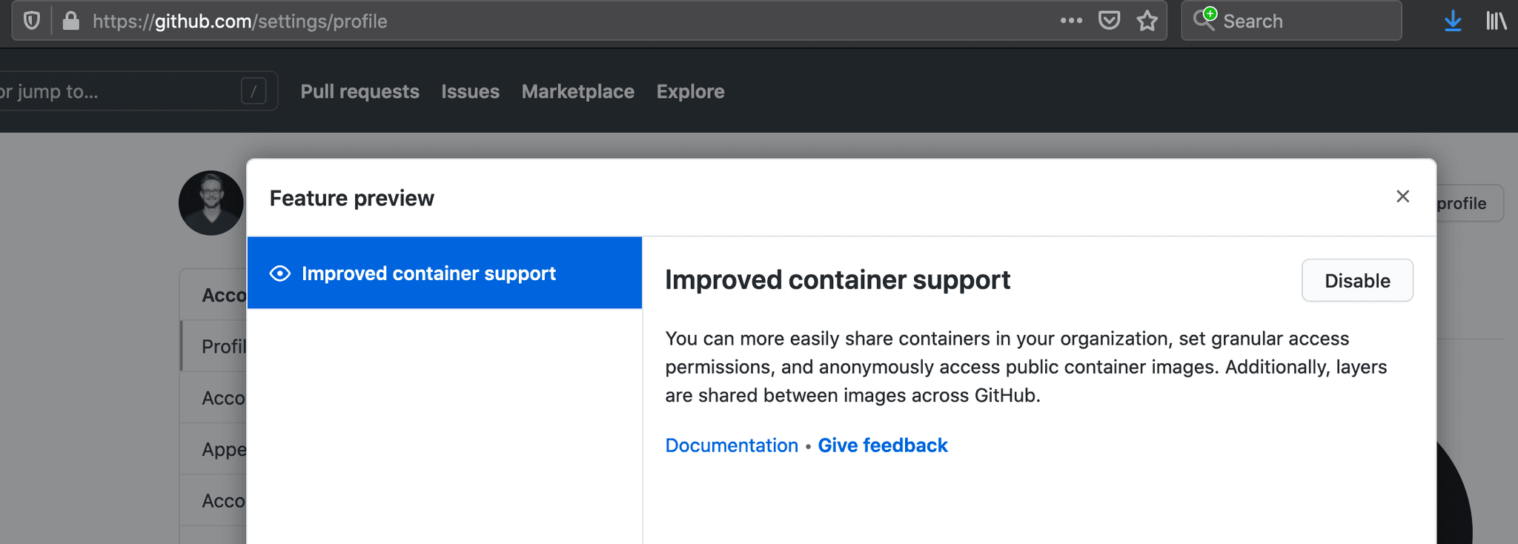Open the Explore page
Screen dimensions: 1518x544
(690, 91)
